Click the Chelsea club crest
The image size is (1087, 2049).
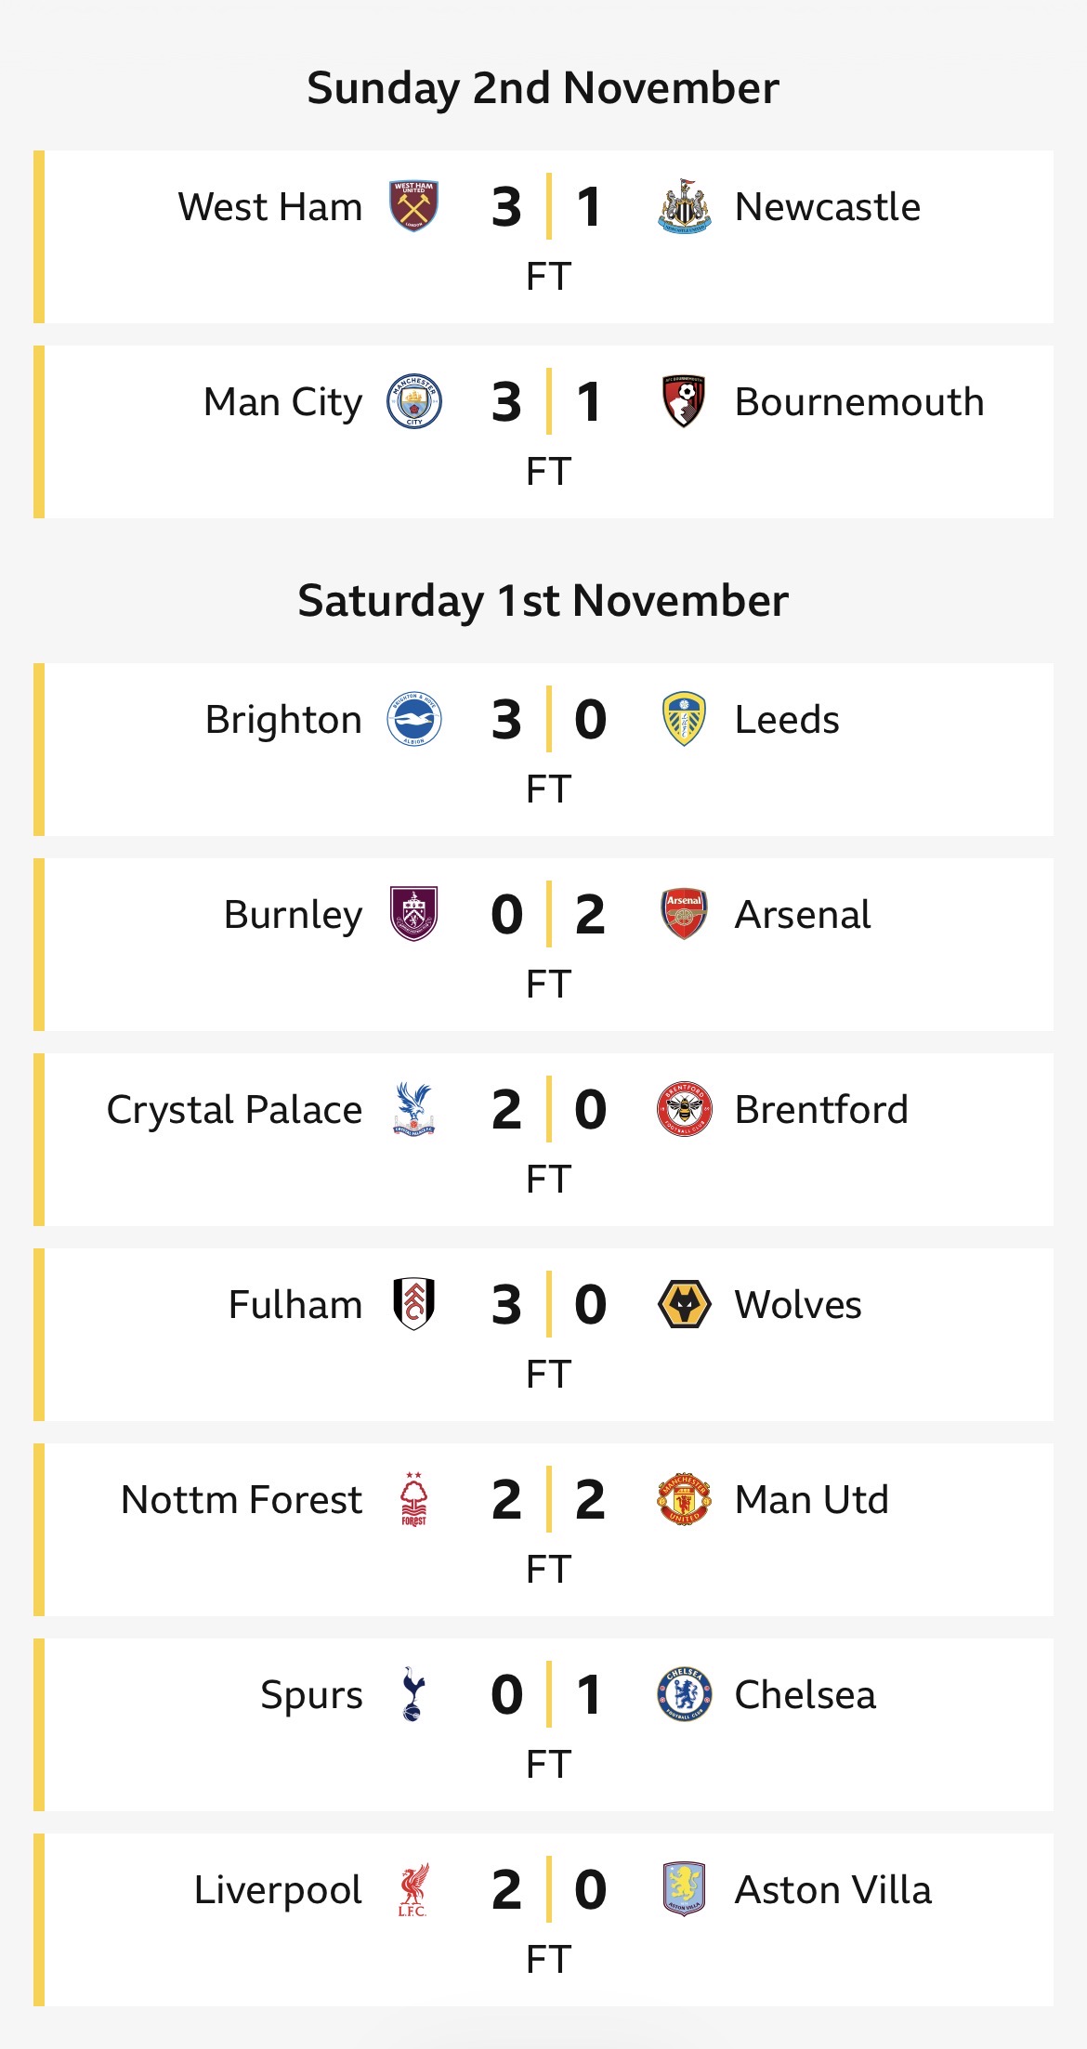[684, 1694]
